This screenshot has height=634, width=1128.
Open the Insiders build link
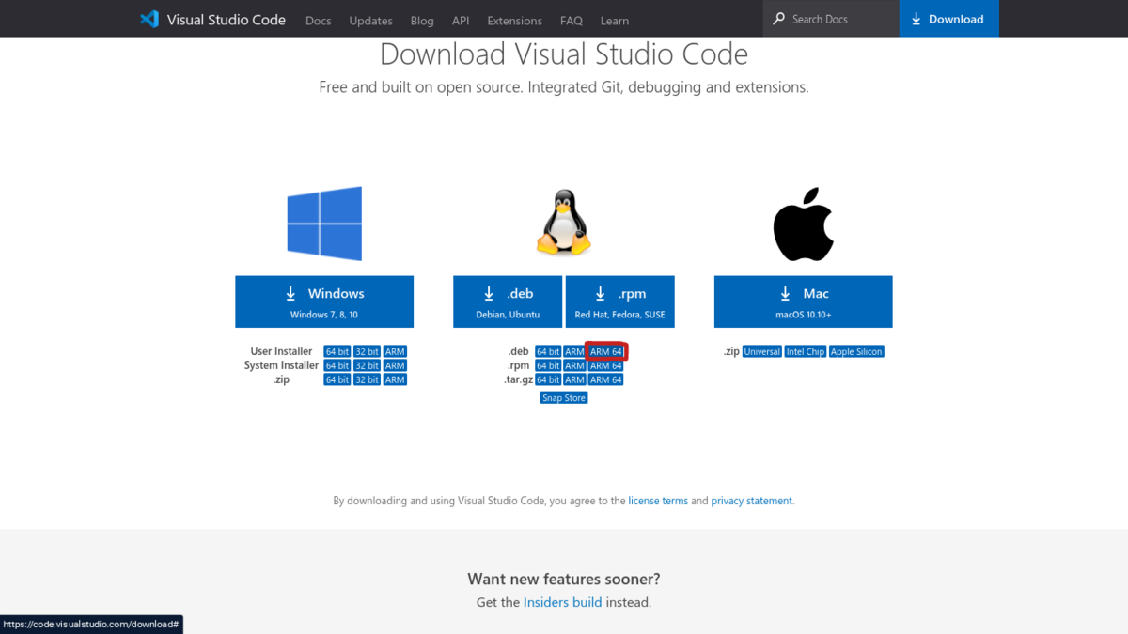(x=562, y=603)
